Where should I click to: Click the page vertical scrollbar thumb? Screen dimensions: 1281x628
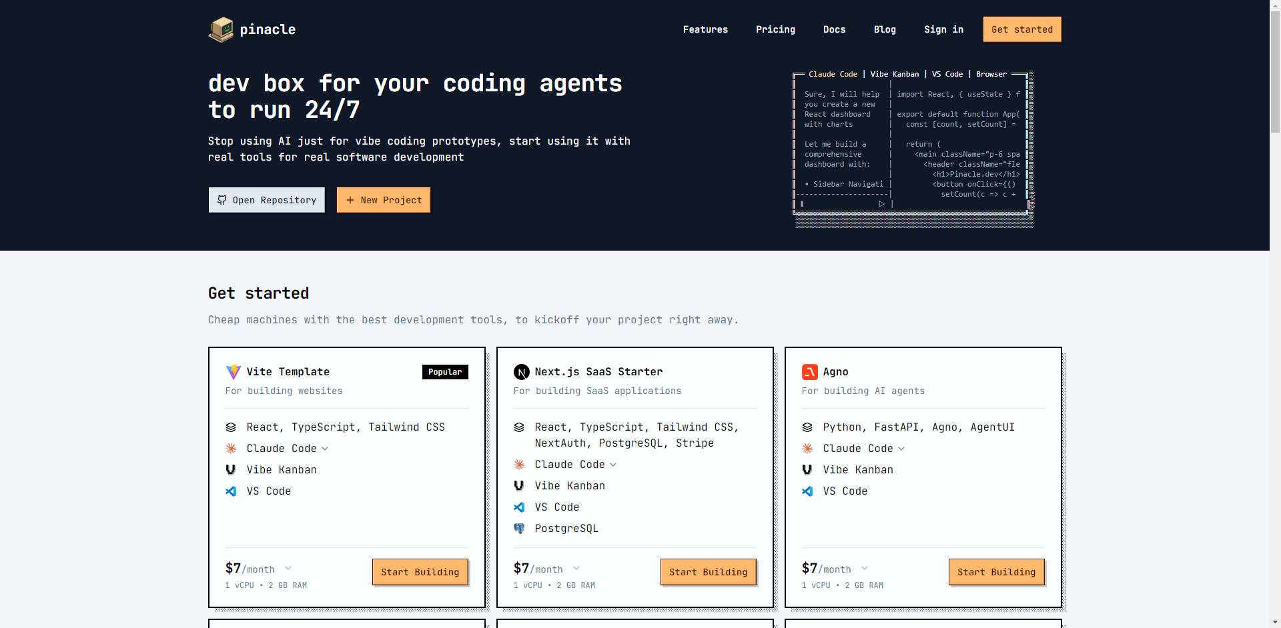coord(1275,67)
